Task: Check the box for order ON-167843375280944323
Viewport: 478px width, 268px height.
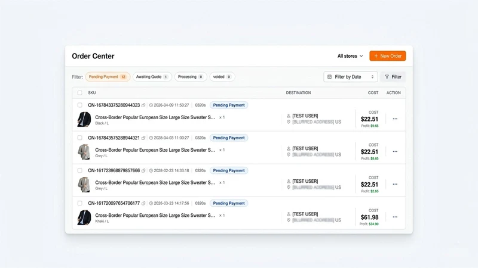Action: click(80, 105)
